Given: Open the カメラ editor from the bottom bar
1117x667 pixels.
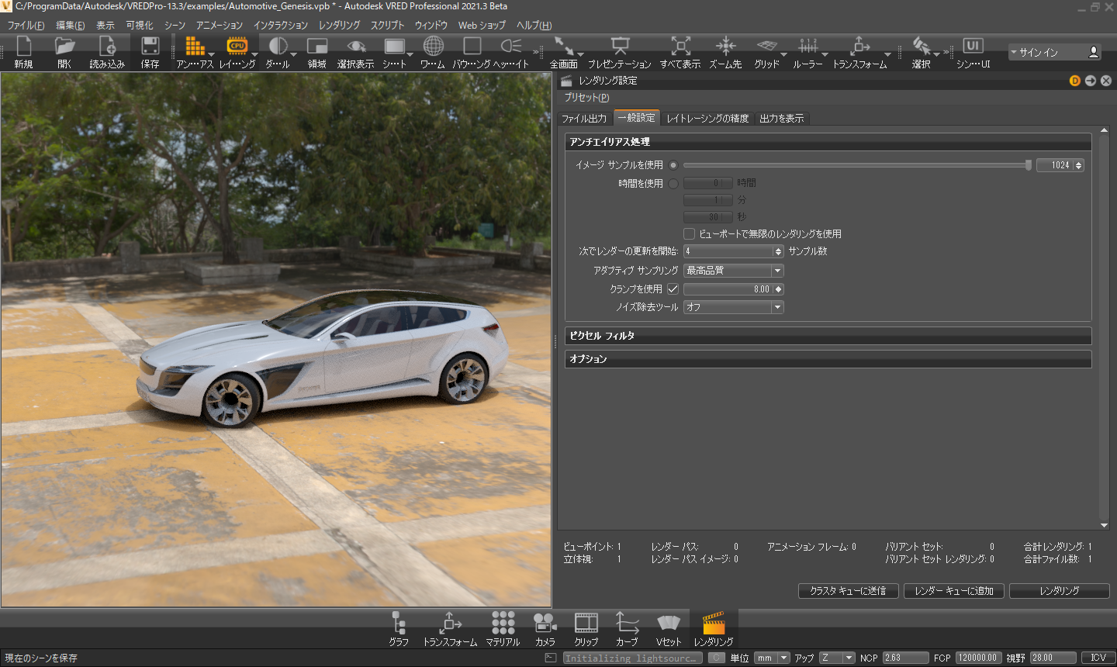Looking at the screenshot, I should pyautogui.click(x=545, y=624).
